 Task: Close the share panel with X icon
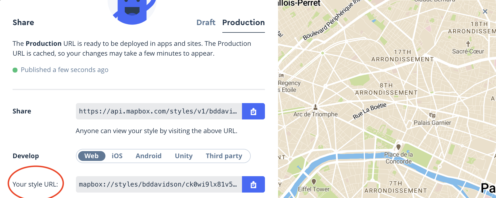[485, 11]
